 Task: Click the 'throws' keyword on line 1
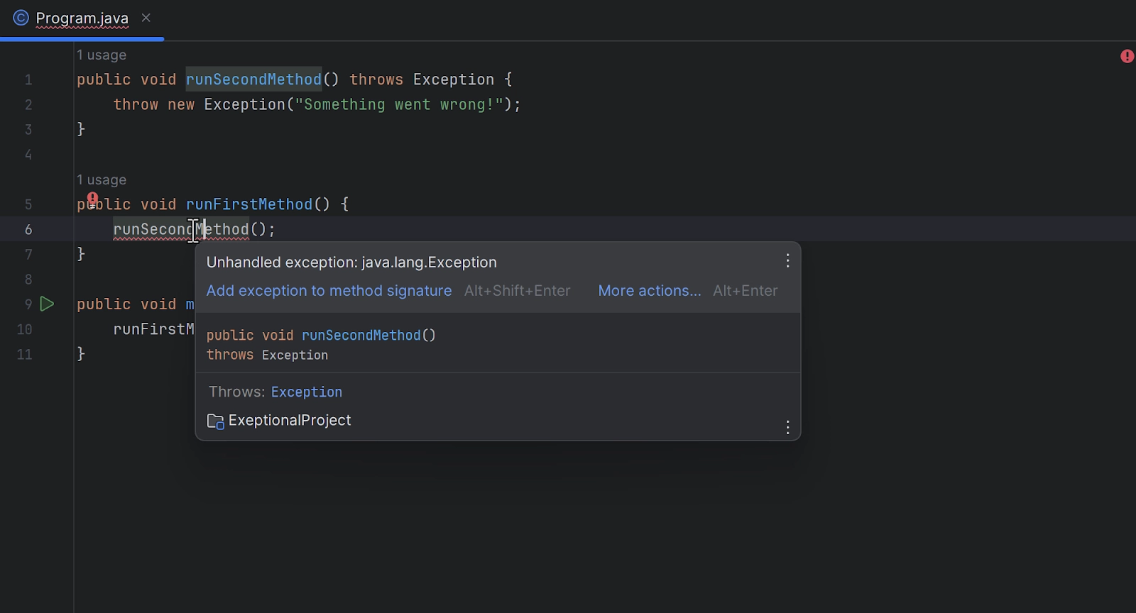pyautogui.click(x=376, y=79)
